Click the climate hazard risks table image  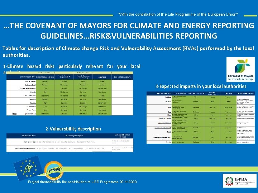tap(70, 93)
